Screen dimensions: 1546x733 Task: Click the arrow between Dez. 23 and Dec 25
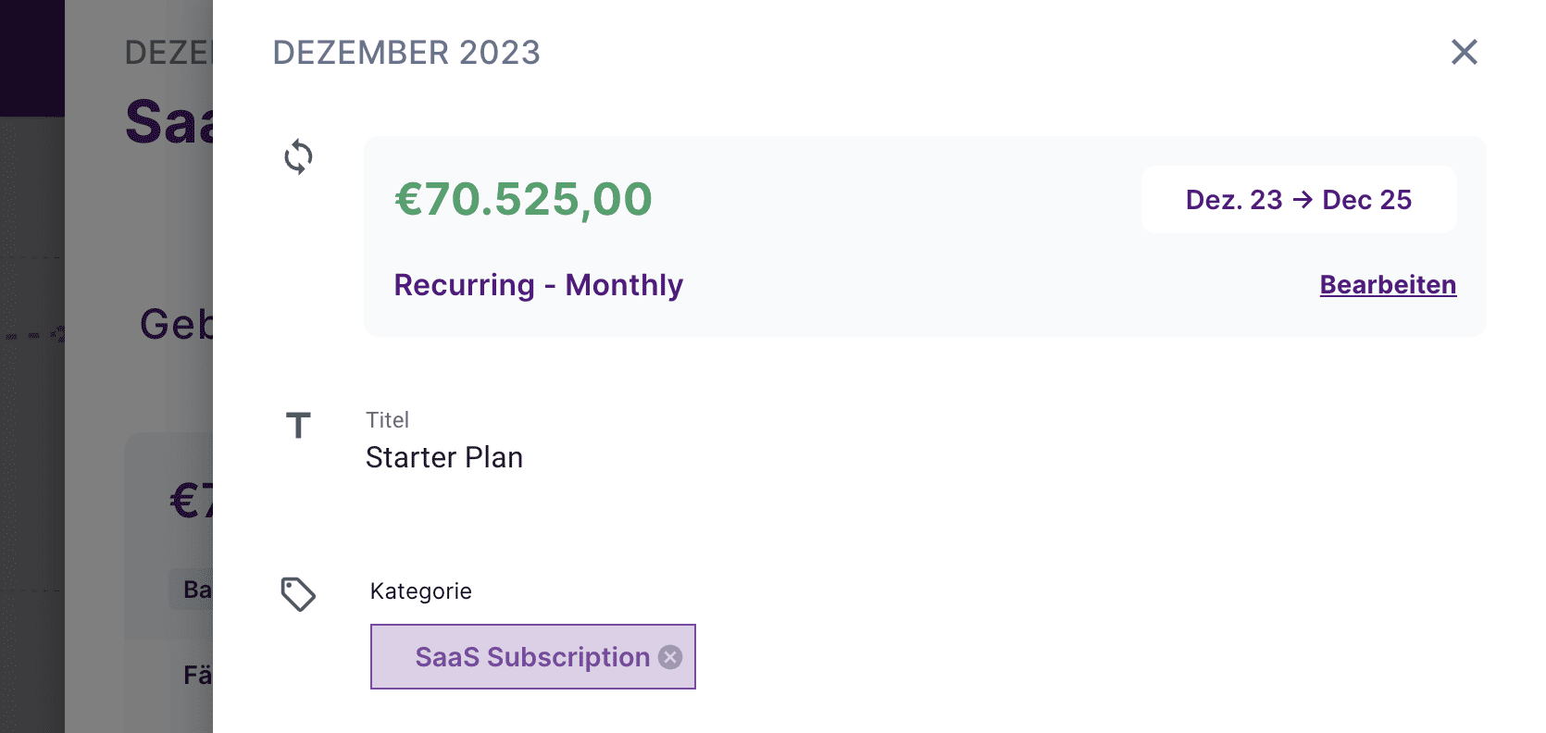1303,200
